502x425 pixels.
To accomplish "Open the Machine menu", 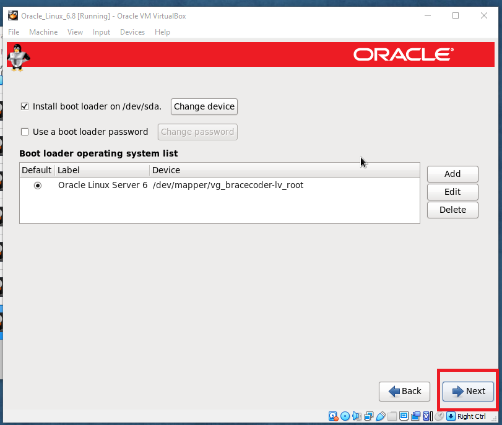I will (43, 32).
